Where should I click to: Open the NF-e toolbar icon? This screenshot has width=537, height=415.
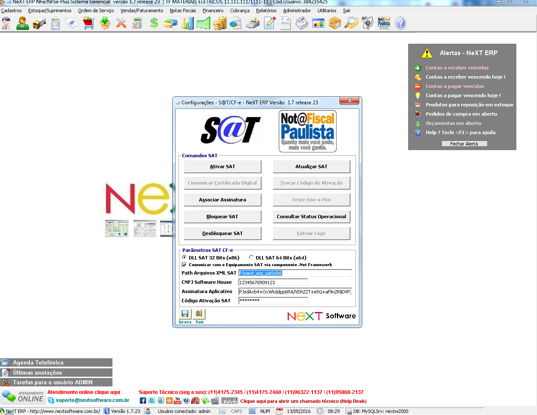coord(367,23)
